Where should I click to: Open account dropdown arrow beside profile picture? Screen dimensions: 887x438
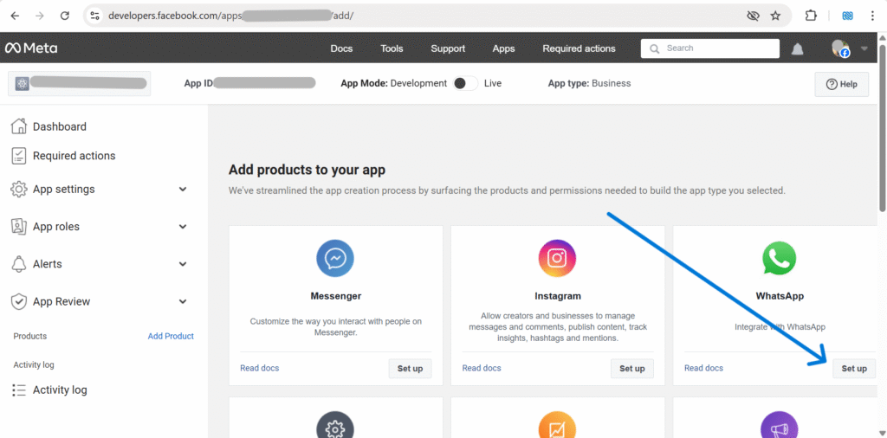click(864, 48)
